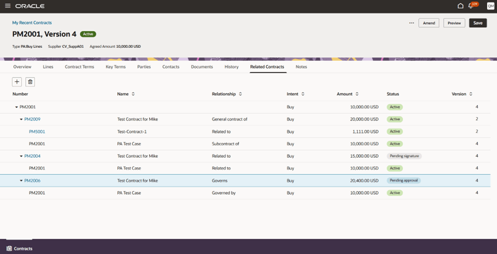Image resolution: width=497 pixels, height=254 pixels.
Task: Collapse the root PM2001 tree row
Action: [x=17, y=107]
